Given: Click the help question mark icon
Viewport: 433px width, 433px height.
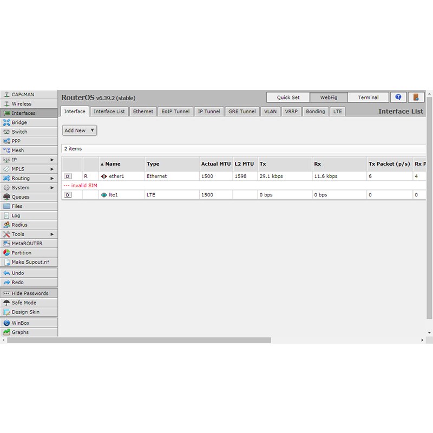Looking at the screenshot, I should point(398,97).
